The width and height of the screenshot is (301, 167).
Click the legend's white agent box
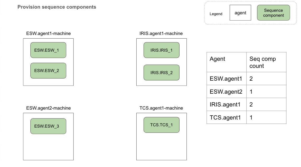click(x=240, y=13)
